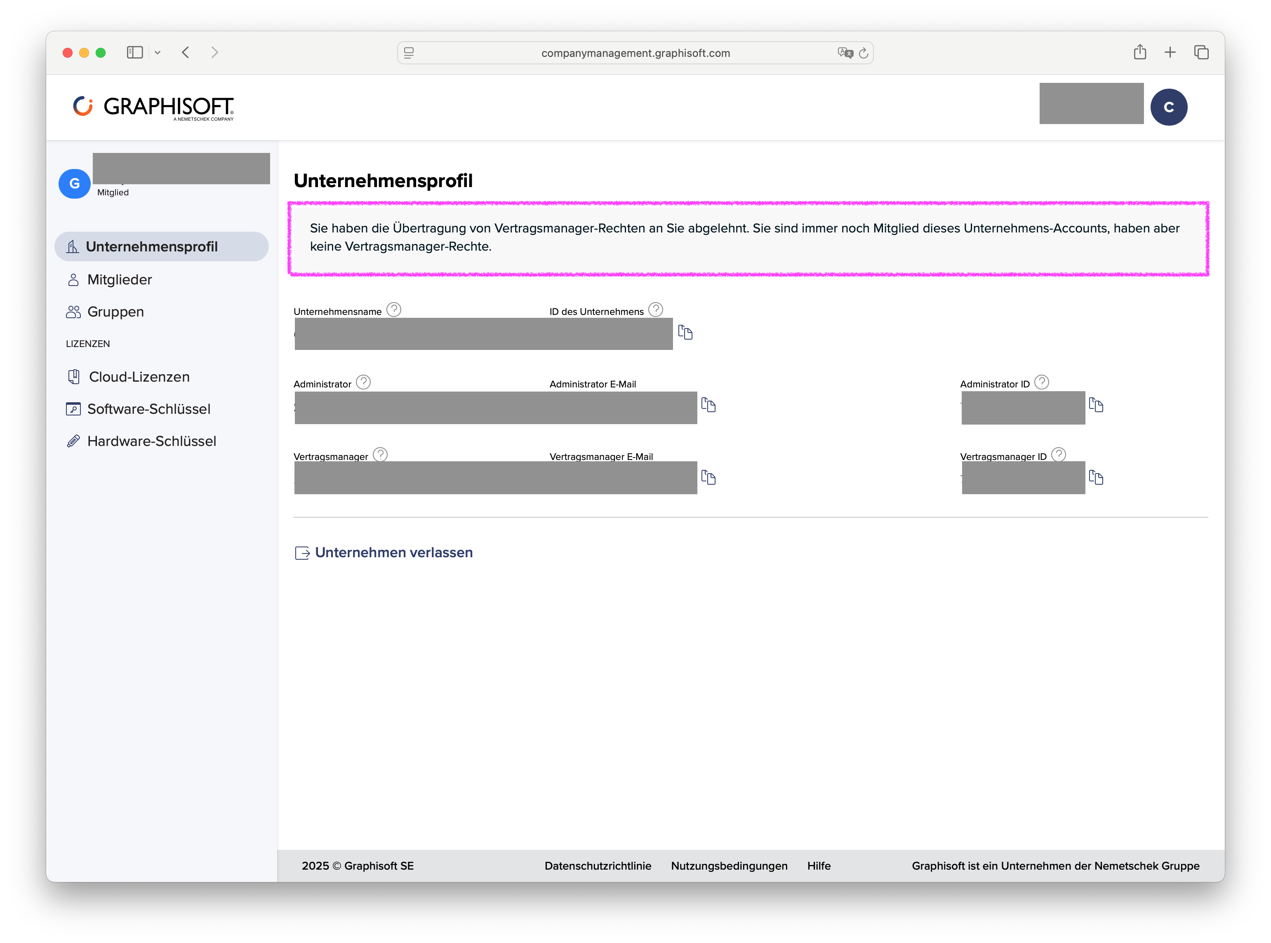Show help for ID des Unternehmens
The height and width of the screenshot is (943, 1271).
(655, 310)
